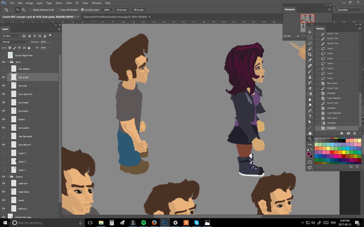Select the History Brush tool
Image resolution: width=364 pixels, height=227 pixels.
[310, 83]
